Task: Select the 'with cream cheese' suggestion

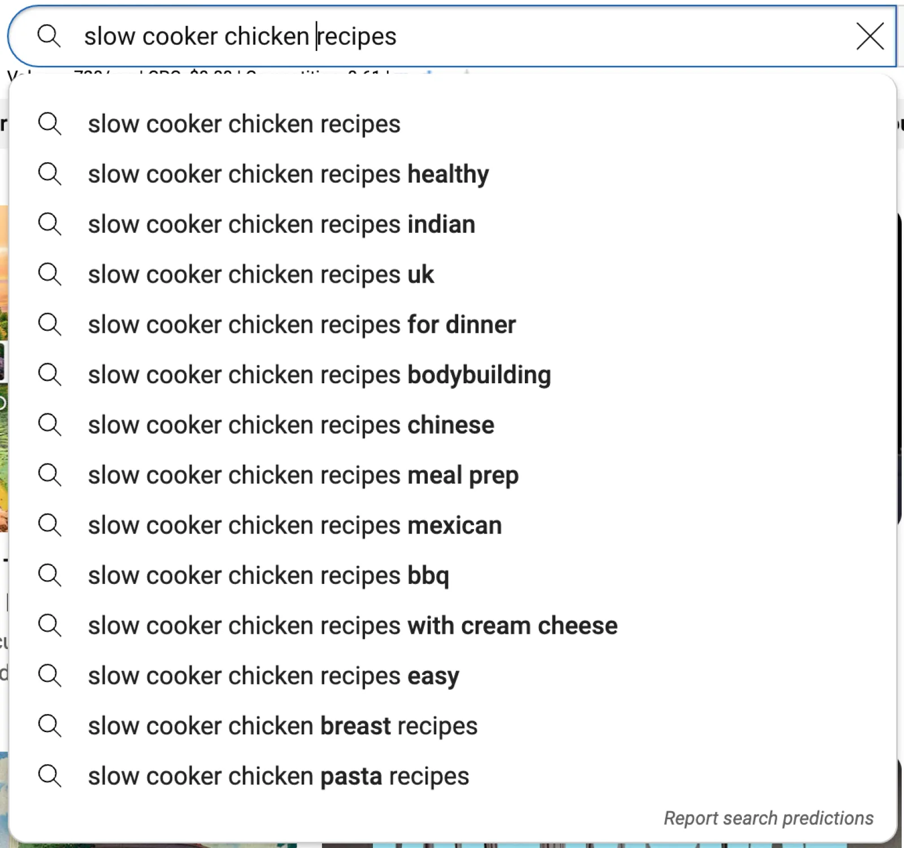Action: [x=353, y=626]
